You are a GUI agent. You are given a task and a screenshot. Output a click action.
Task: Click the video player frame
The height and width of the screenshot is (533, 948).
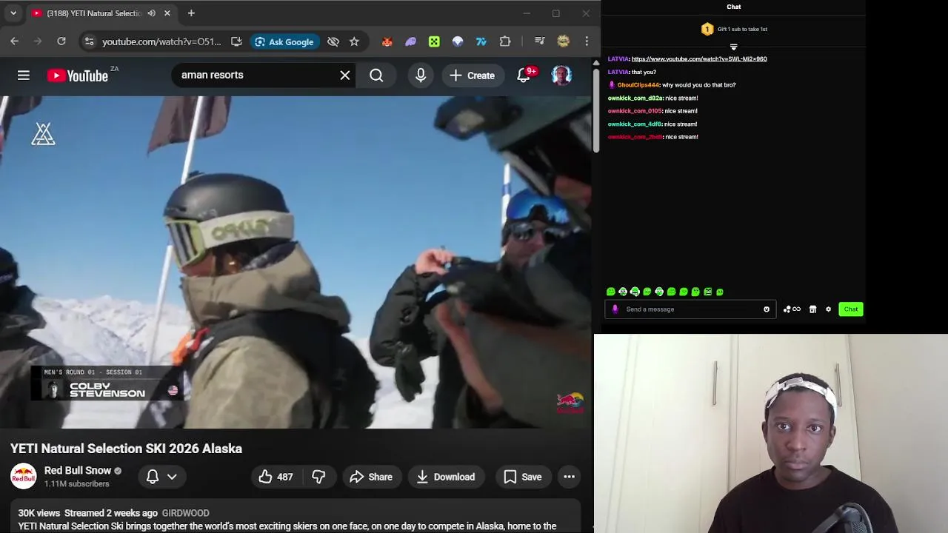point(296,262)
